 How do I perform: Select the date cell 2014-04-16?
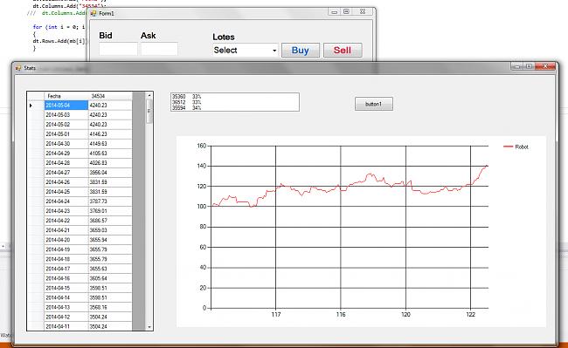tap(66, 278)
